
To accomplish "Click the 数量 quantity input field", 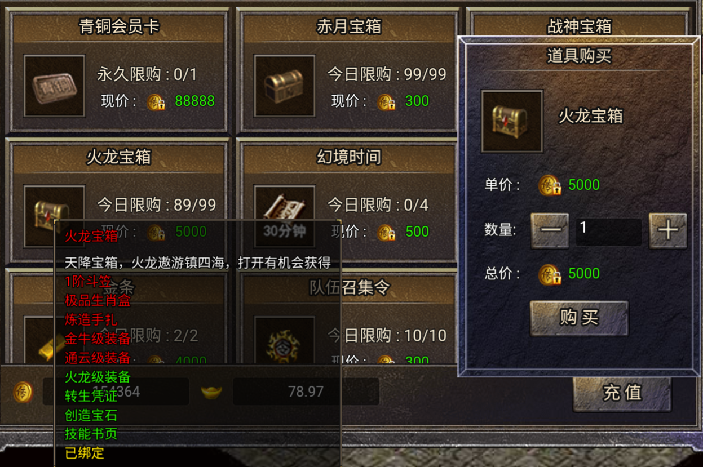I will point(608,232).
